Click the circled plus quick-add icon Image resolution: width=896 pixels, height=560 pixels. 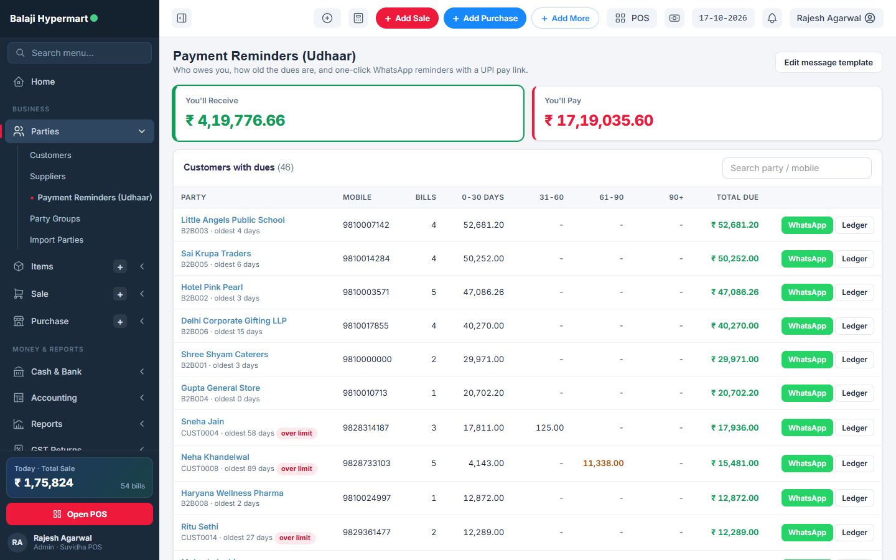(327, 18)
